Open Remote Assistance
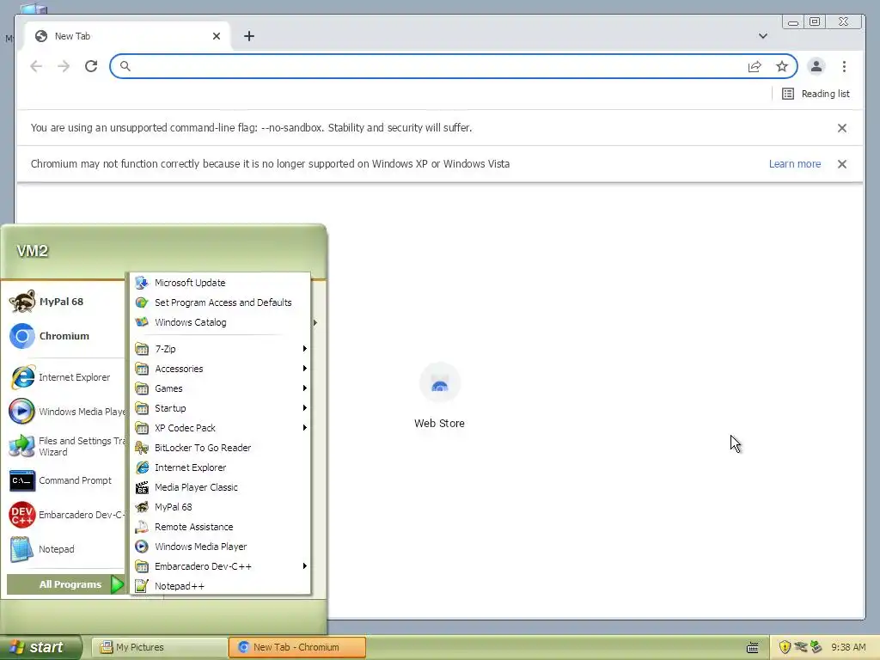Screen dimensions: 880x660 coord(220,527)
